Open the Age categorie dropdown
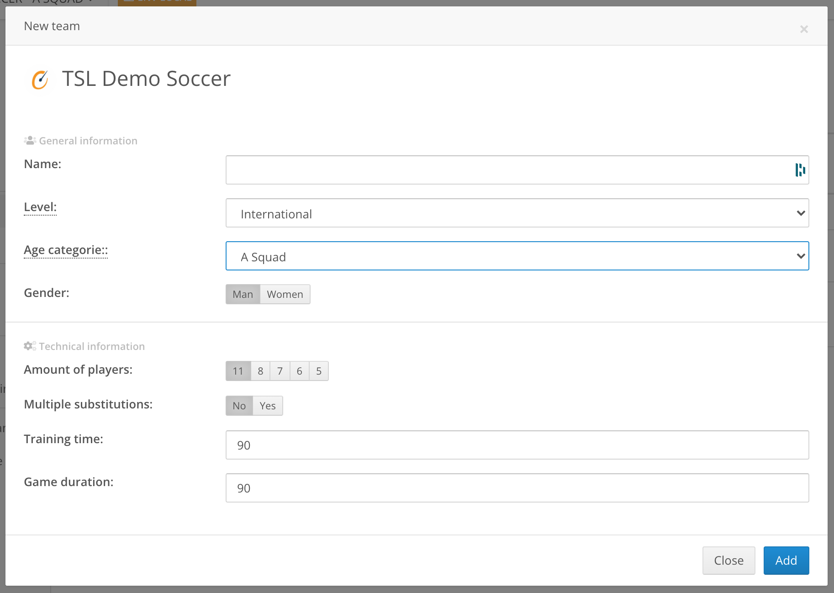The height and width of the screenshot is (593, 834). [x=517, y=256]
